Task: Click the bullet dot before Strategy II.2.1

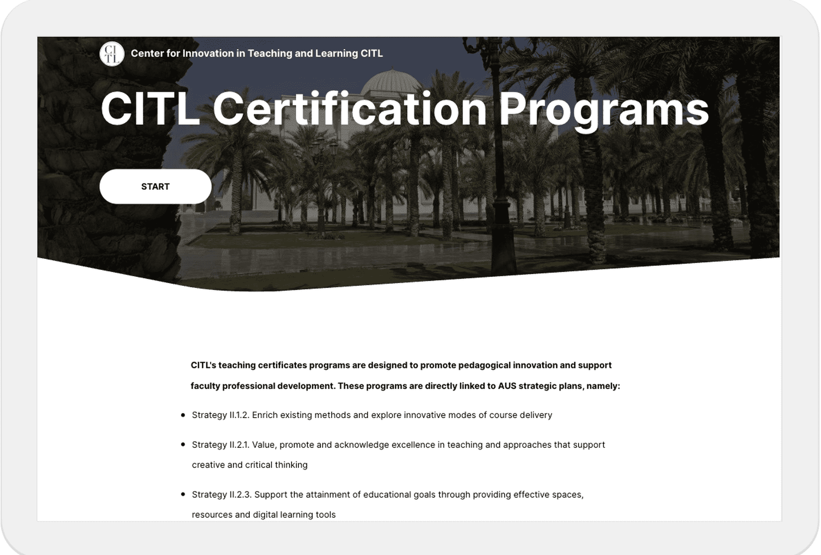Action: point(183,445)
